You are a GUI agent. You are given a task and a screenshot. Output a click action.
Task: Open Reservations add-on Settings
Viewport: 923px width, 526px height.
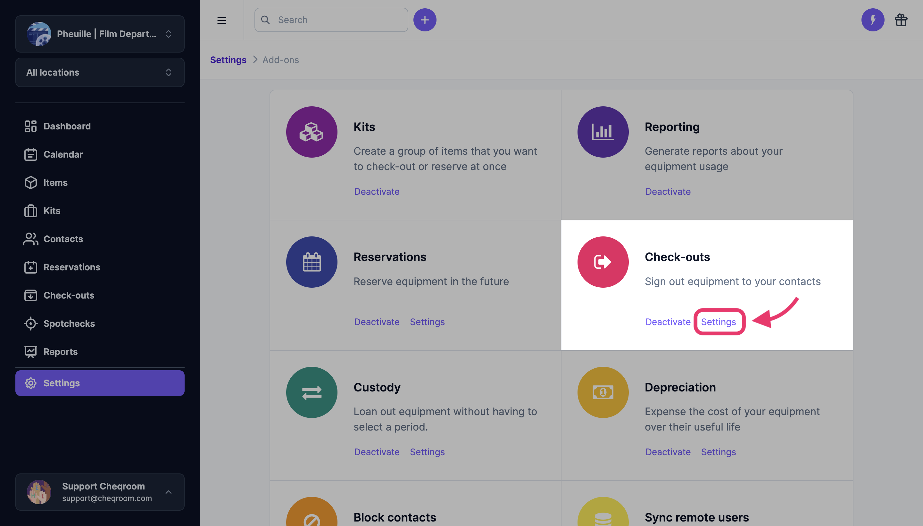tap(427, 322)
